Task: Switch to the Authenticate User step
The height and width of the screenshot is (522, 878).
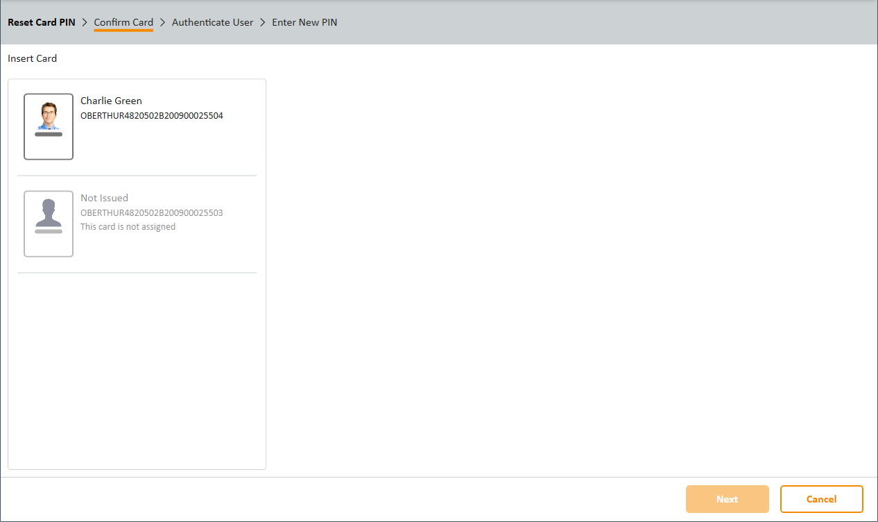Action: click(x=212, y=22)
